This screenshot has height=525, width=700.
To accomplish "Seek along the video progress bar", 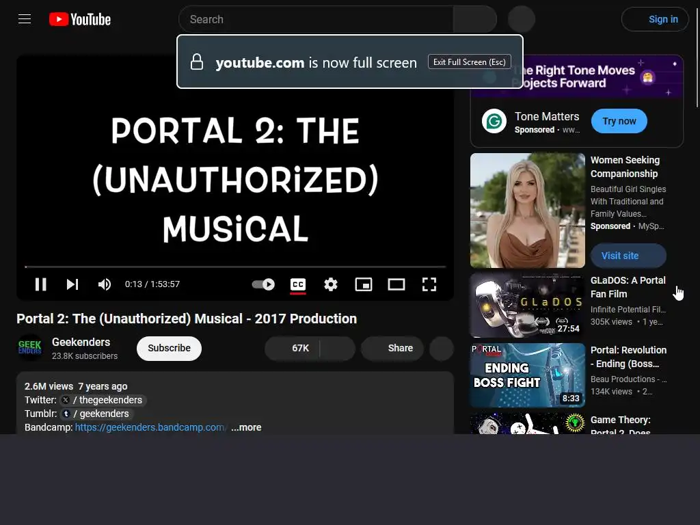I will tap(235, 267).
